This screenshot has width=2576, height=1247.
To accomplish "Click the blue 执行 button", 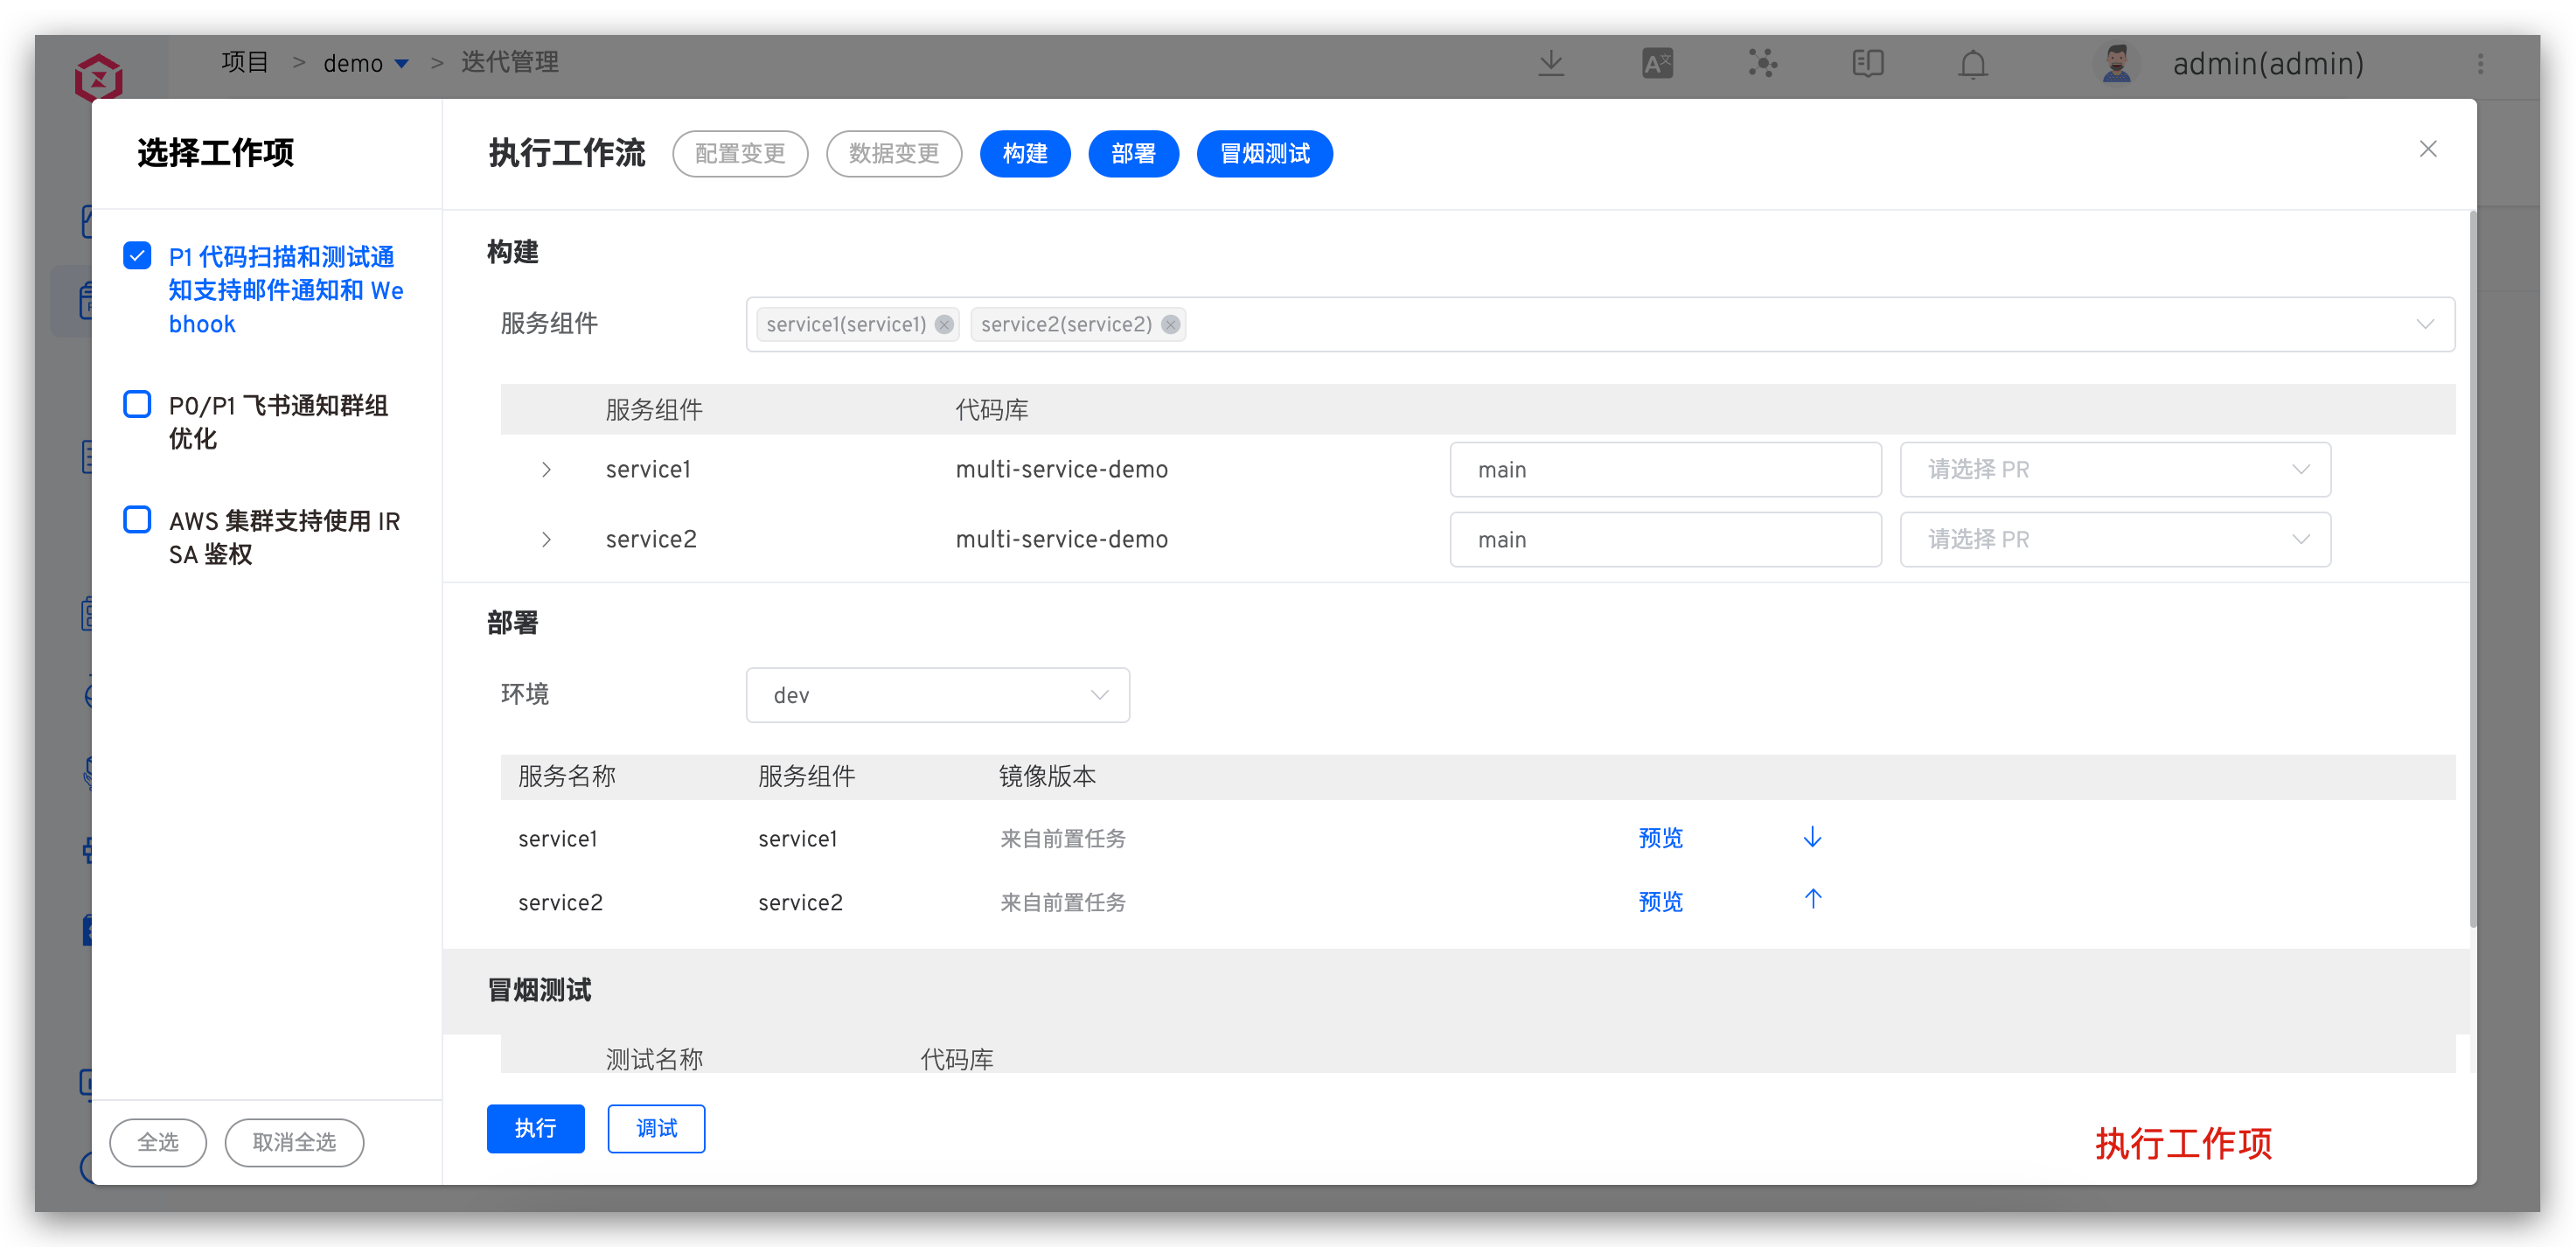I will [x=535, y=1128].
